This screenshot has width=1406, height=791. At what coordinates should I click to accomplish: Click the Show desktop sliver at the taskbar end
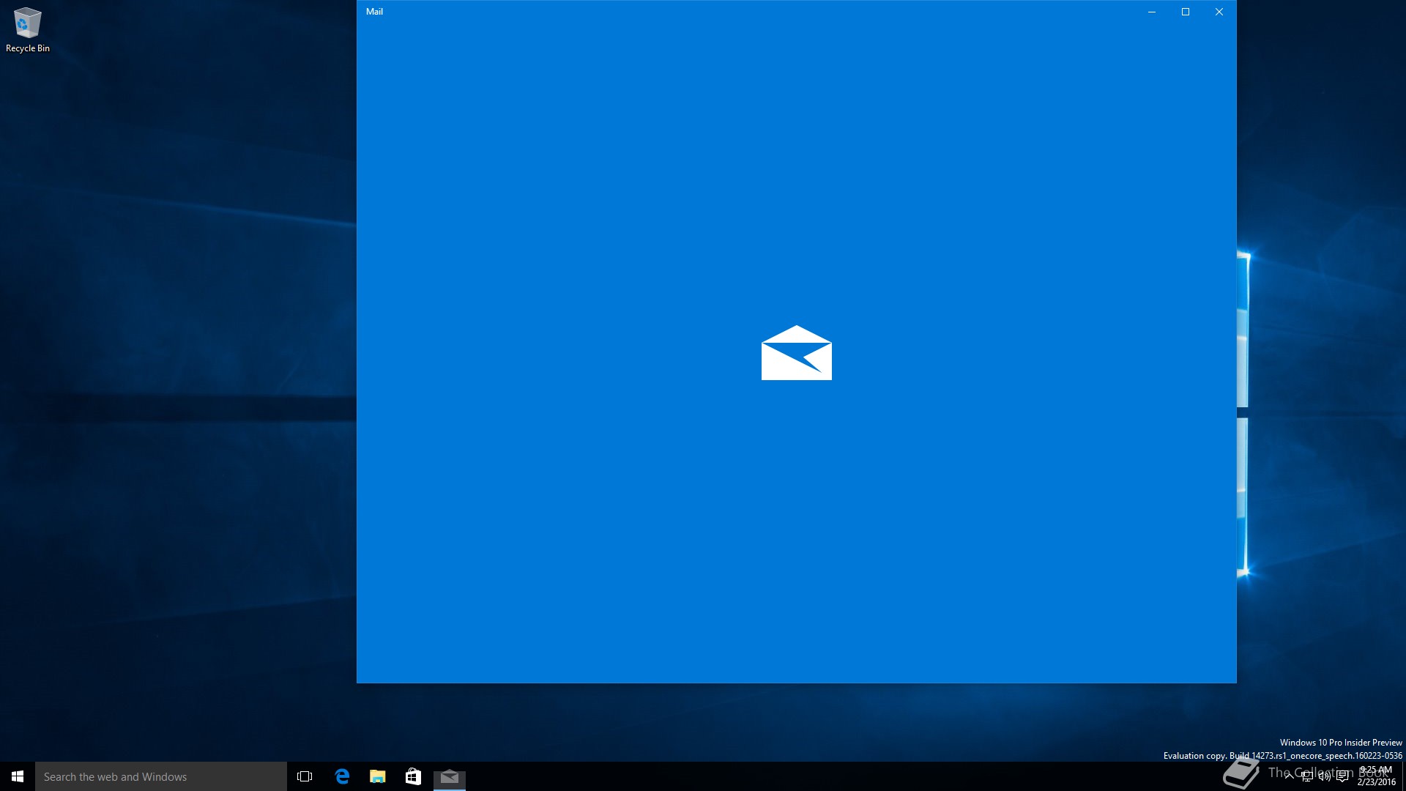(x=1404, y=776)
